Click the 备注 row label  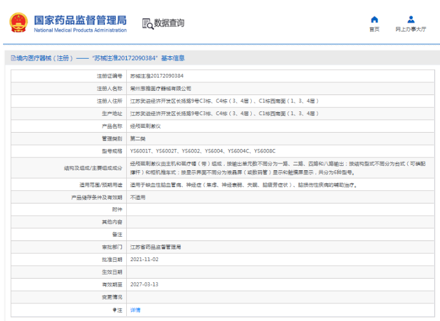117,234
